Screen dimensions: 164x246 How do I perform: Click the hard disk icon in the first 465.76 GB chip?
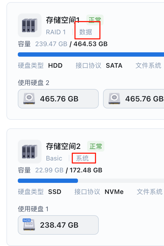(29, 99)
